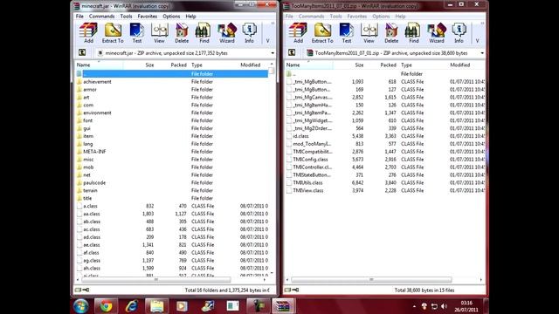Screen dimensions: 559x314
Task: Open File menu in minecraft.jar window
Action: pos(79,17)
